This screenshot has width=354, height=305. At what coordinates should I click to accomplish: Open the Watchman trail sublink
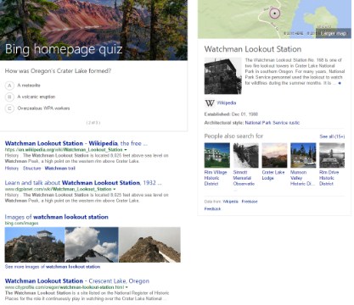click(x=60, y=169)
